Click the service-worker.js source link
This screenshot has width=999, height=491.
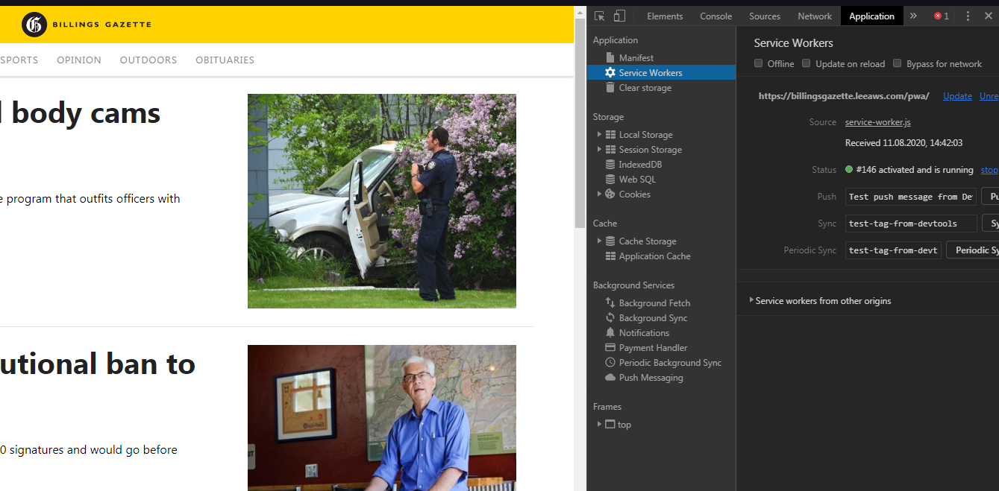point(877,122)
